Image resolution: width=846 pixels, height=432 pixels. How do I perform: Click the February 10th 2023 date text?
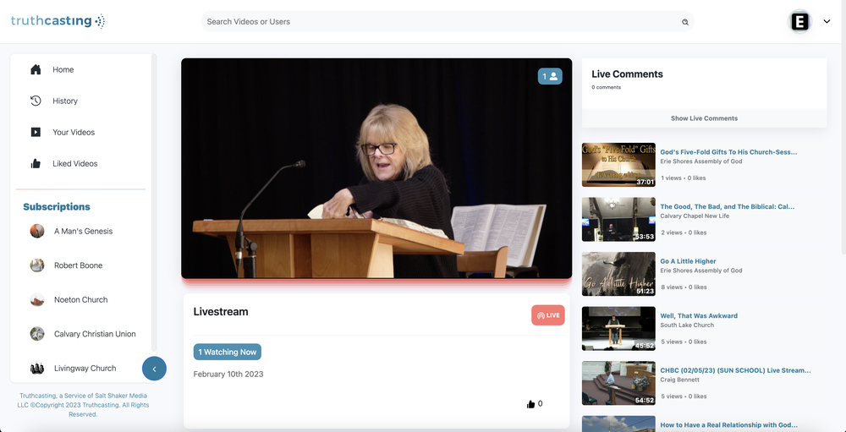pyautogui.click(x=228, y=374)
